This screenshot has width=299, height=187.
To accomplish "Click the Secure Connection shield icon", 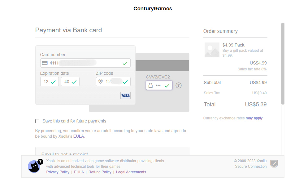I will 274,164.
